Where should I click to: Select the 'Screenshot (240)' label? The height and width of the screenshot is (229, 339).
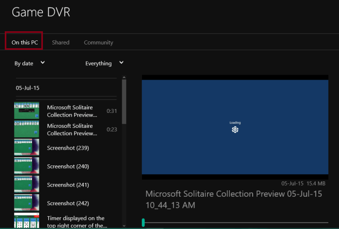(x=68, y=166)
